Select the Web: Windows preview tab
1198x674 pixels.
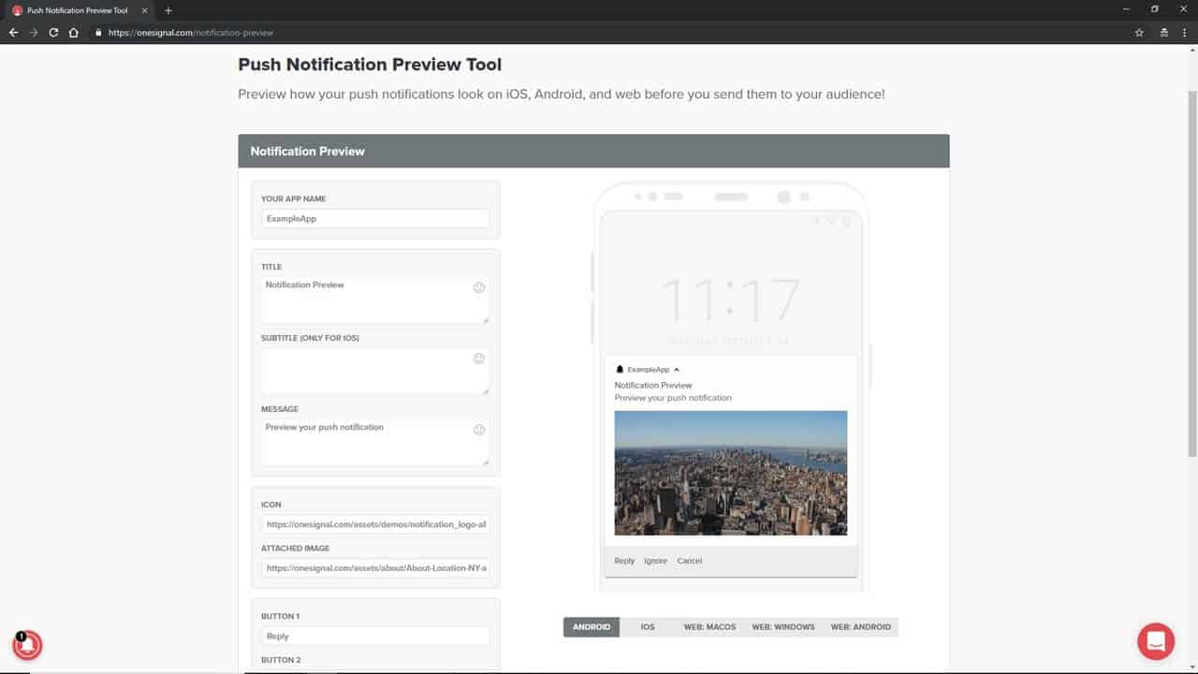(x=783, y=627)
